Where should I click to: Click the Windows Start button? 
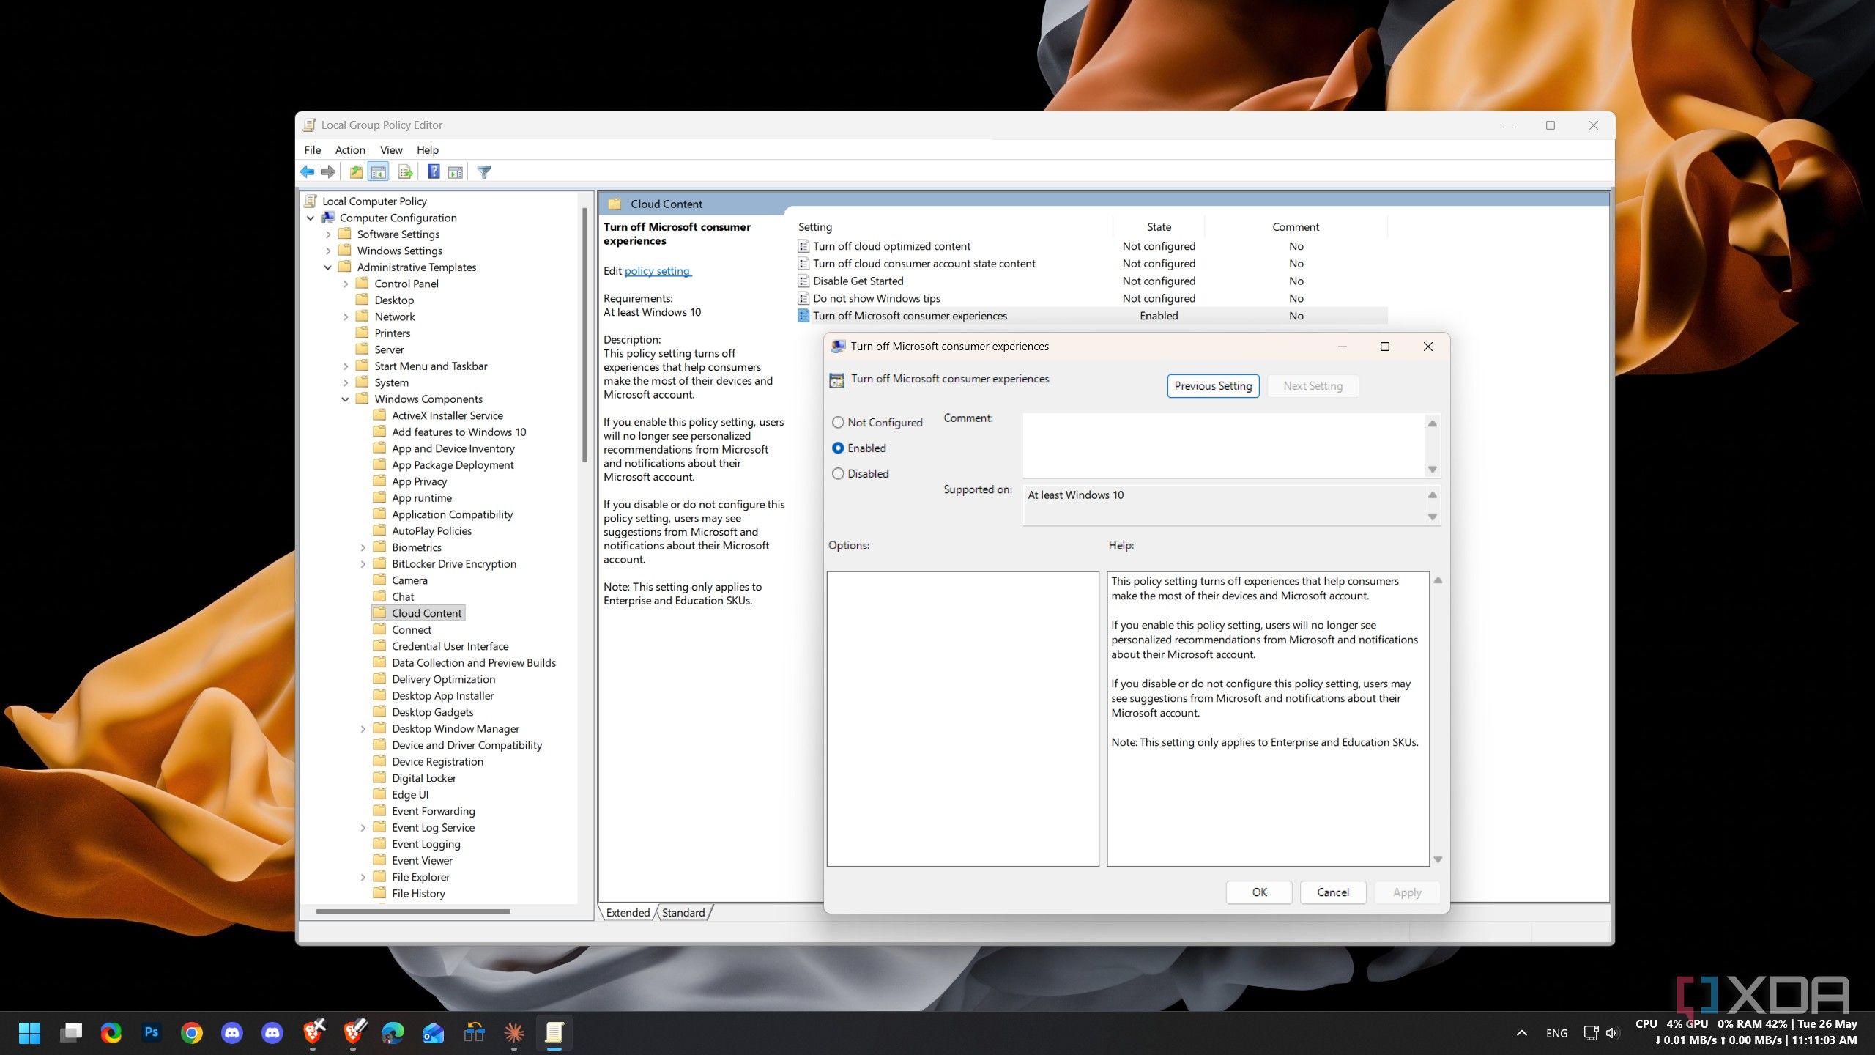pyautogui.click(x=30, y=1032)
